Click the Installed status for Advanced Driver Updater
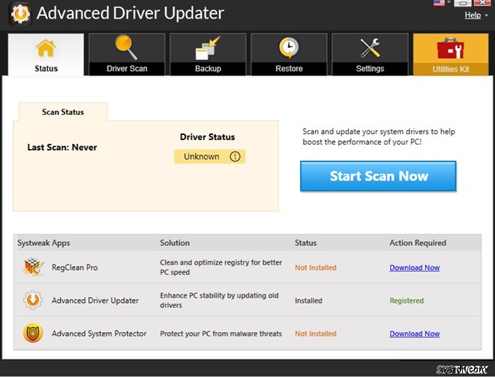The height and width of the screenshot is (377, 495). tap(308, 301)
